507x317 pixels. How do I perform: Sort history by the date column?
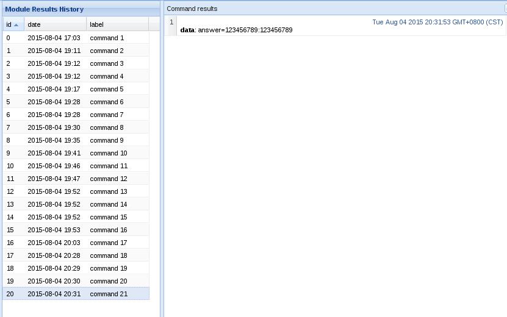tap(55, 24)
